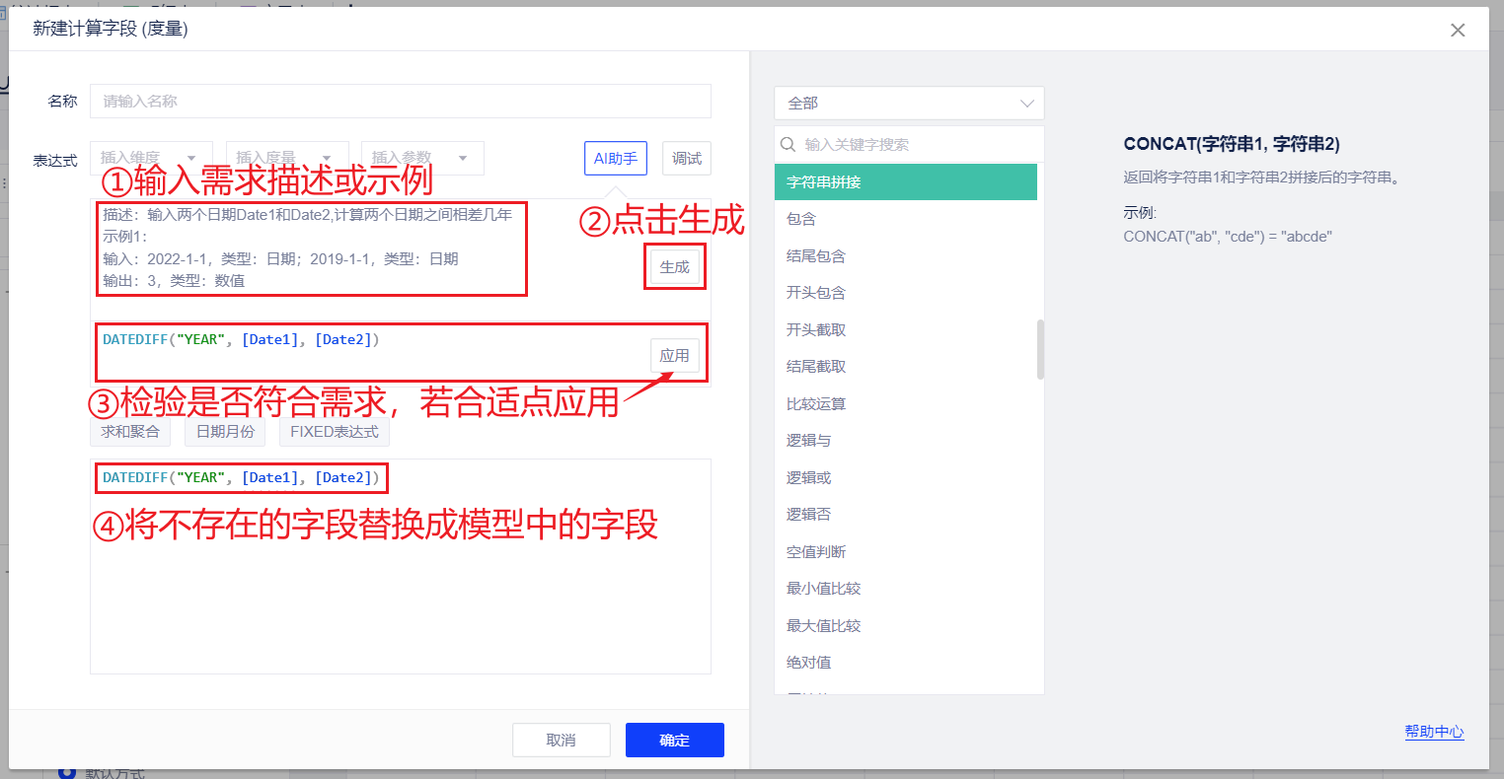The height and width of the screenshot is (779, 1504).
Task: Choose 空值判断 from function list
Action: tap(816, 551)
